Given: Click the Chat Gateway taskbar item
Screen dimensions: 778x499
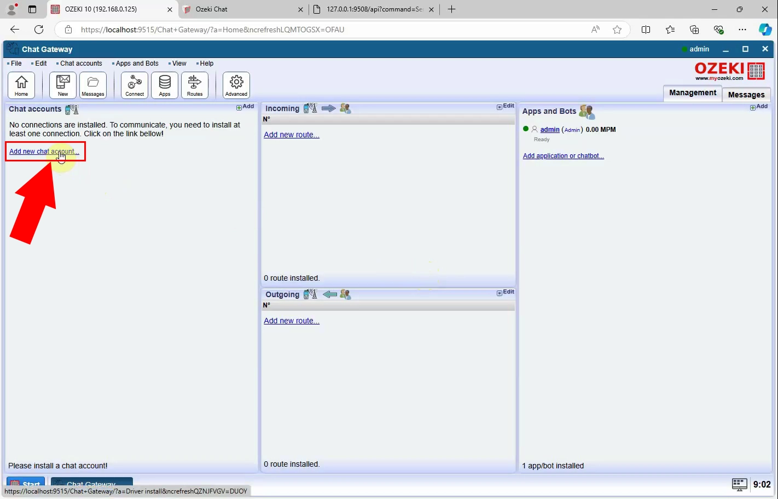Looking at the screenshot, I should point(92,482).
